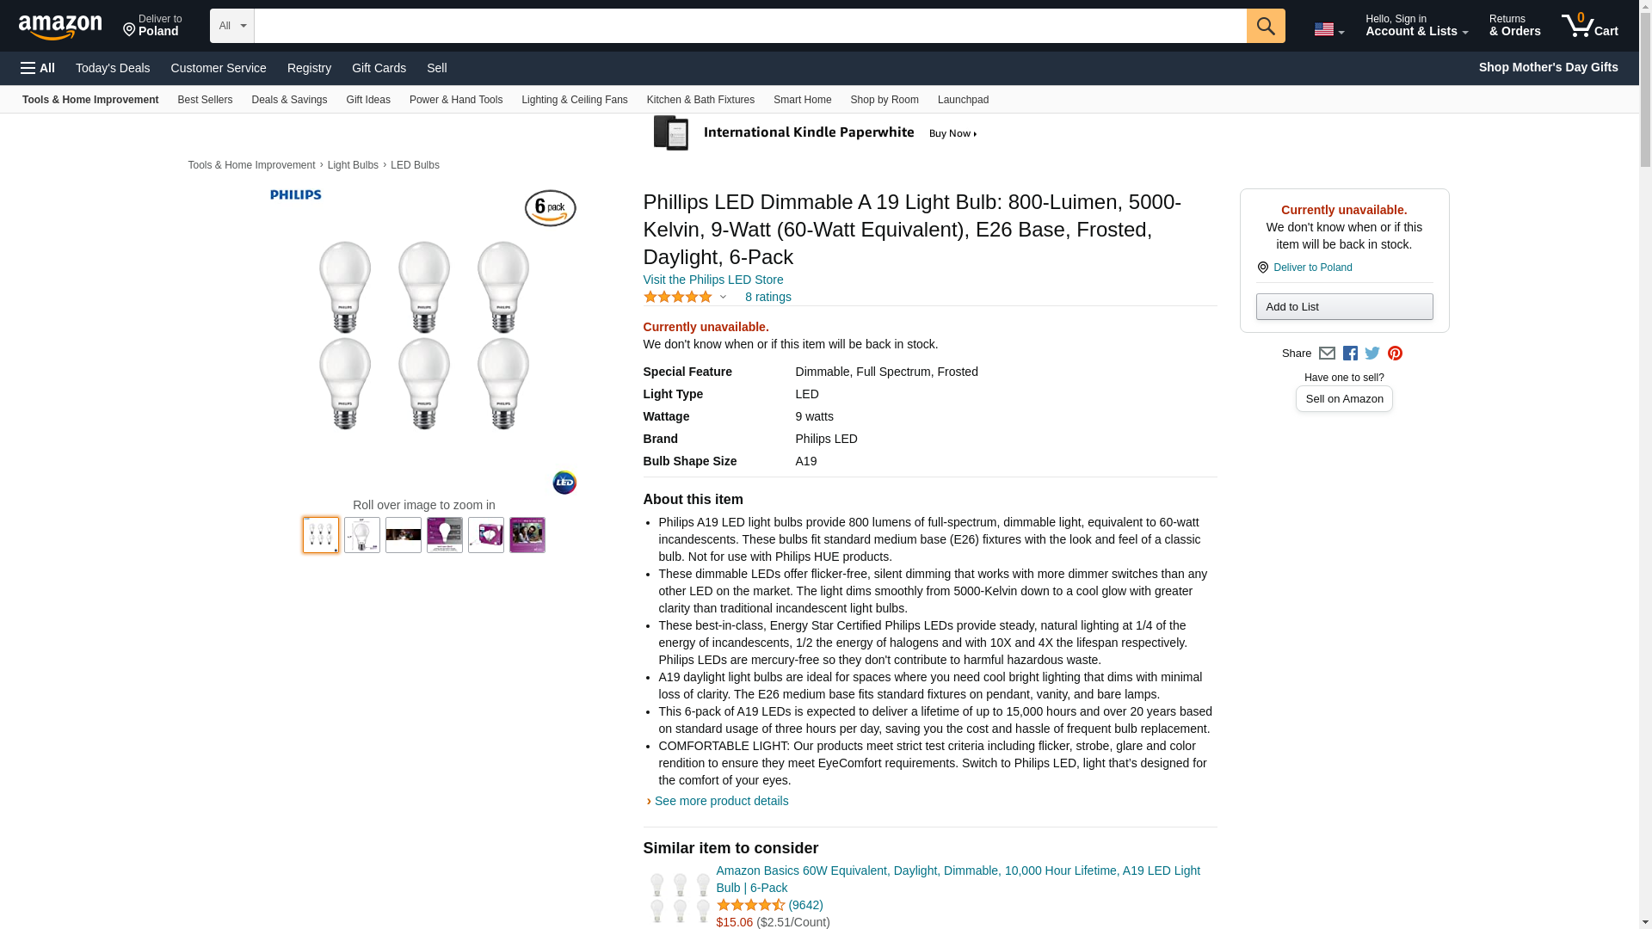Open the Best Sellers tab
The height and width of the screenshot is (929, 1652).
click(x=205, y=100)
